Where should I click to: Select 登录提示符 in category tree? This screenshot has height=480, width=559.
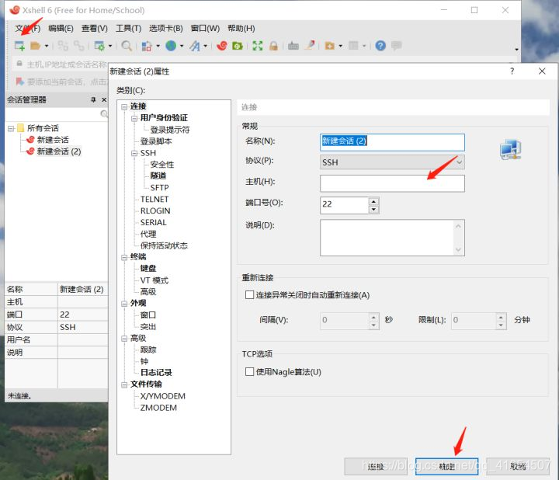click(x=170, y=130)
